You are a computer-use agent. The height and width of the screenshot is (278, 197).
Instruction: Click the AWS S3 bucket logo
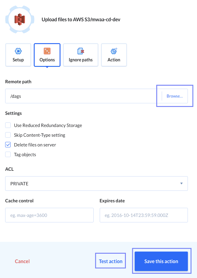pyautogui.click(x=20, y=19)
